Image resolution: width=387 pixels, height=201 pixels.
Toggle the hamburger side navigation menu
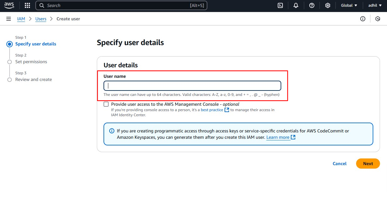click(9, 19)
